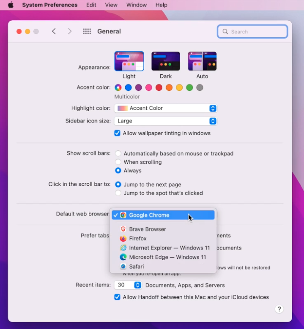The height and width of the screenshot is (329, 304).
Task: Select the Dark appearance thumbnail
Action: pyautogui.click(x=166, y=61)
